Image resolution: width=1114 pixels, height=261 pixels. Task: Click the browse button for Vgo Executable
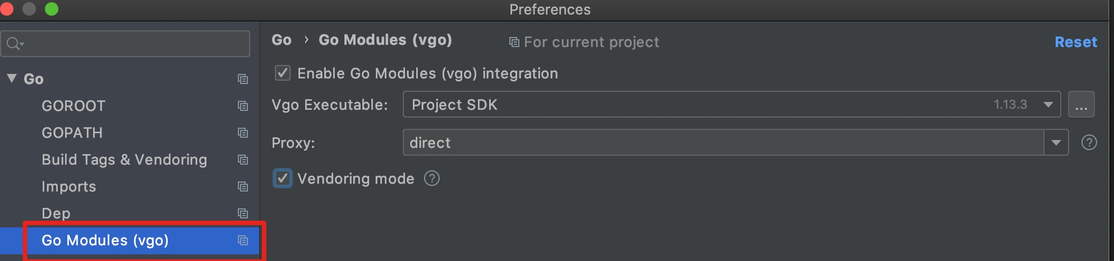click(x=1081, y=105)
